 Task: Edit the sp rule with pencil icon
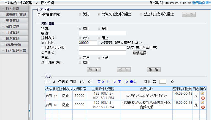click(x=202, y=102)
